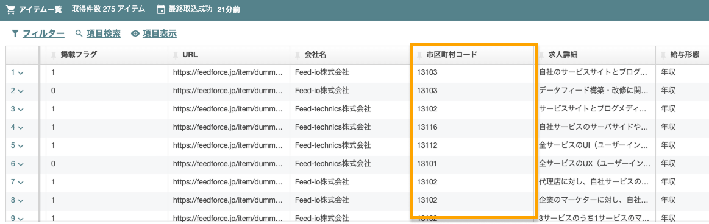
Task: Expand row 7 chevron
Action: (21, 182)
